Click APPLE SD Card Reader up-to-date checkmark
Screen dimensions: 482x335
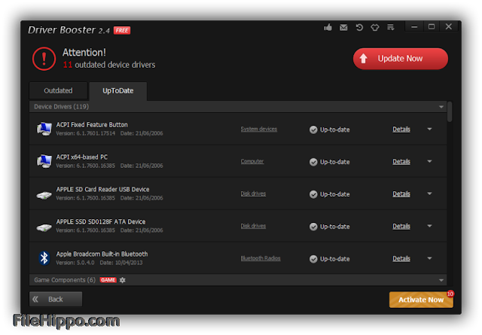tap(313, 194)
